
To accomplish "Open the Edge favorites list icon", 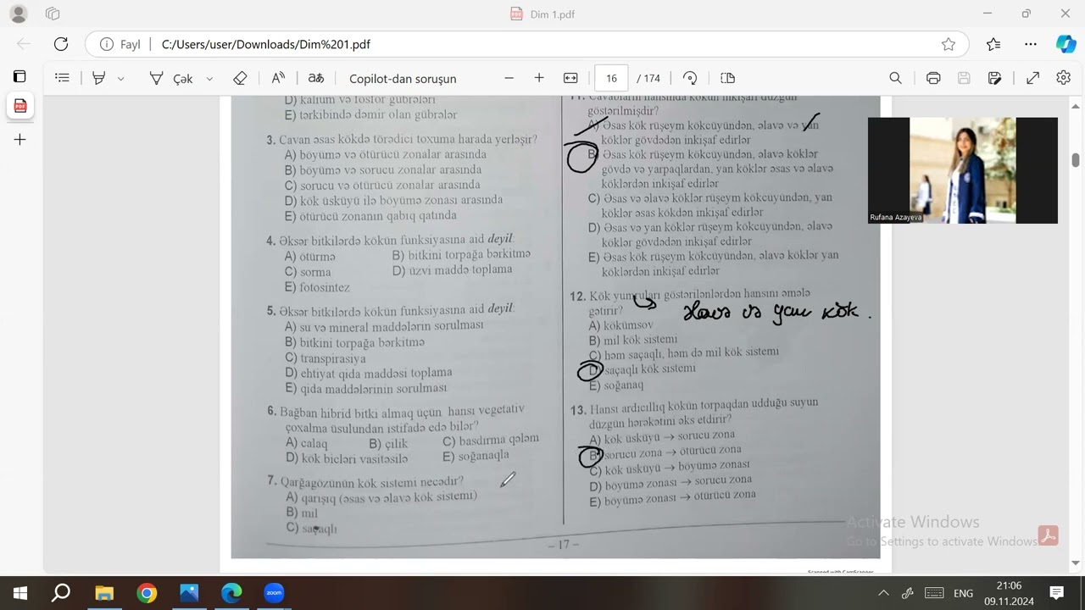I will pos(993,44).
